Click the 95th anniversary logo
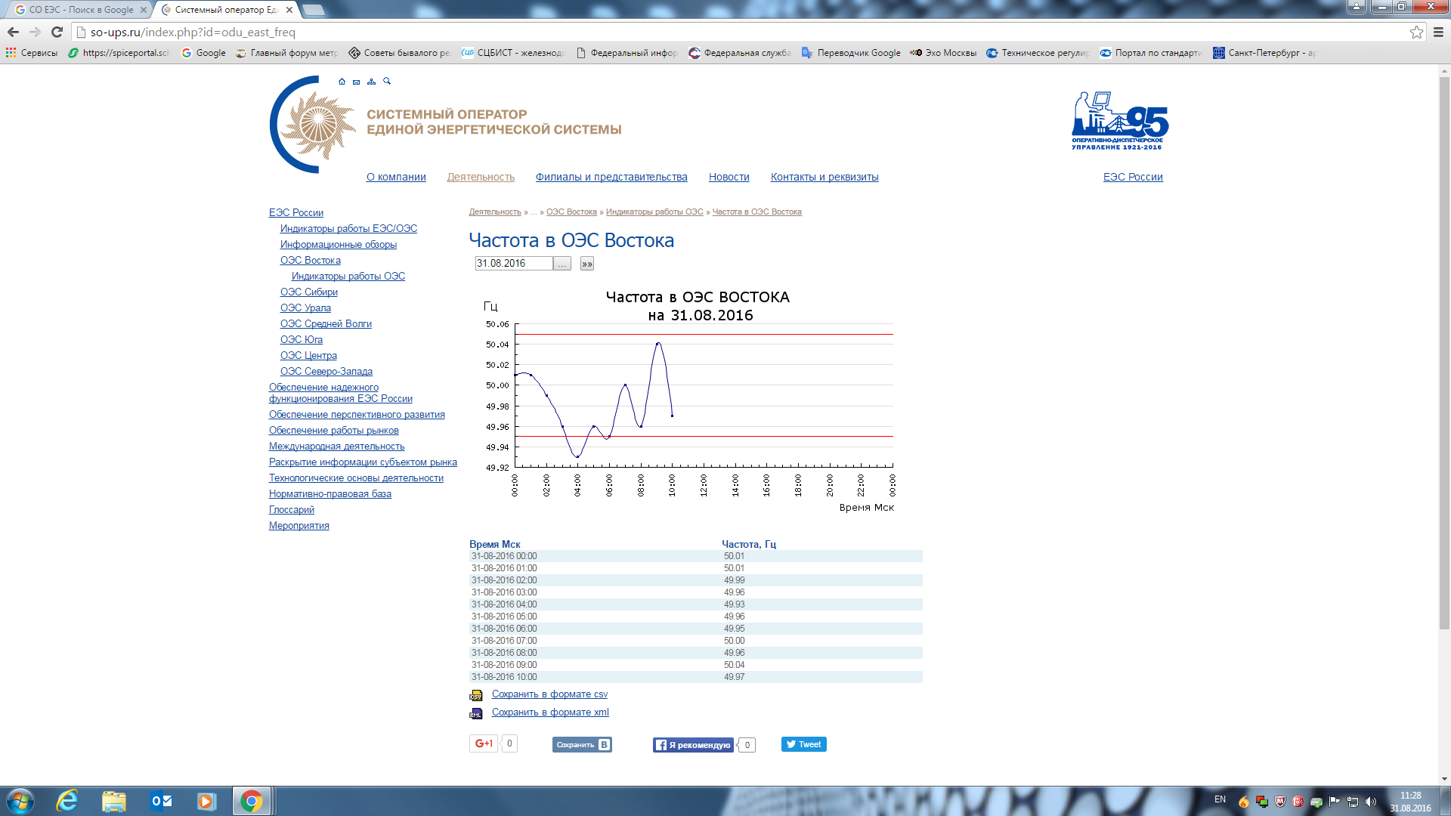1451x816 pixels. pyautogui.click(x=1119, y=121)
